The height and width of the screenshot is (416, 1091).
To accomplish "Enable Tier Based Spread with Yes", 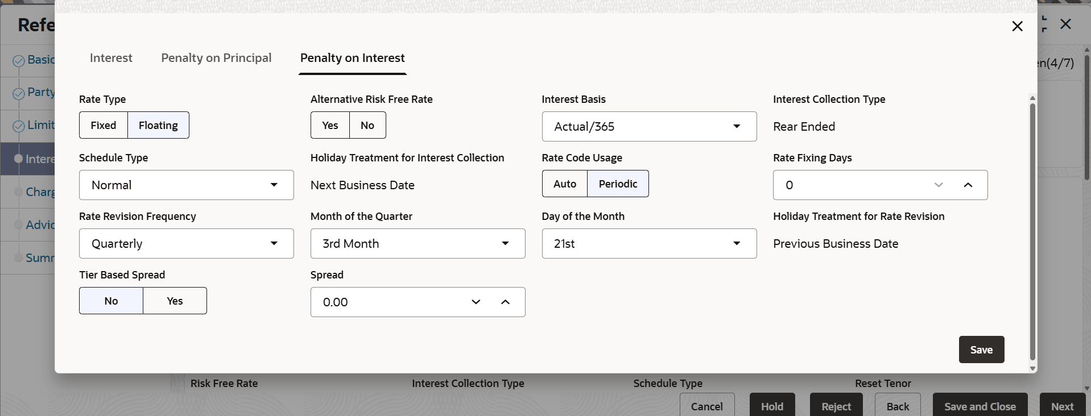I will click(175, 301).
